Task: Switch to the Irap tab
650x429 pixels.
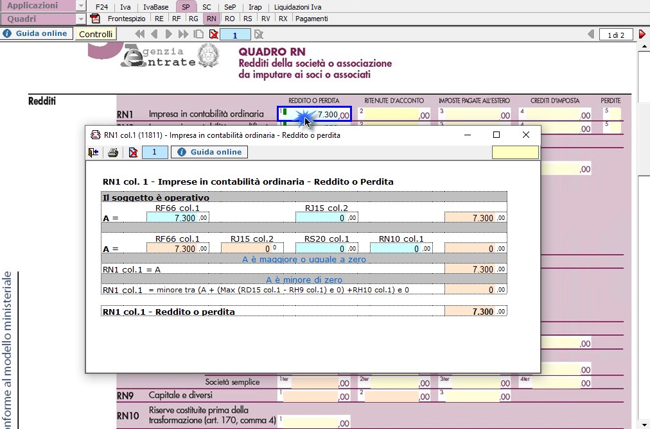Action: 255,7
